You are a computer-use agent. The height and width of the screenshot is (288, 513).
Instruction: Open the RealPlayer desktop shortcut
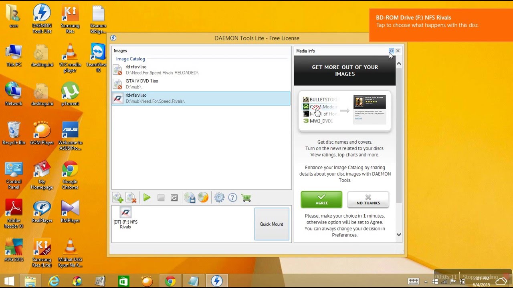[x=42, y=212]
